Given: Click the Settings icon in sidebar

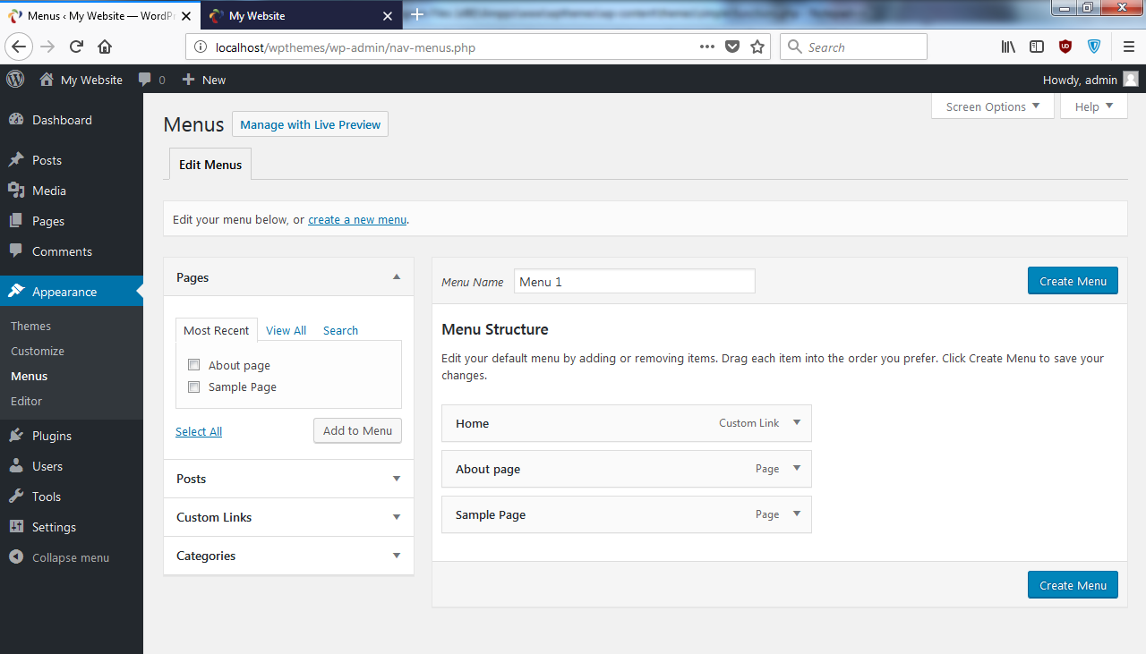Looking at the screenshot, I should point(16,527).
